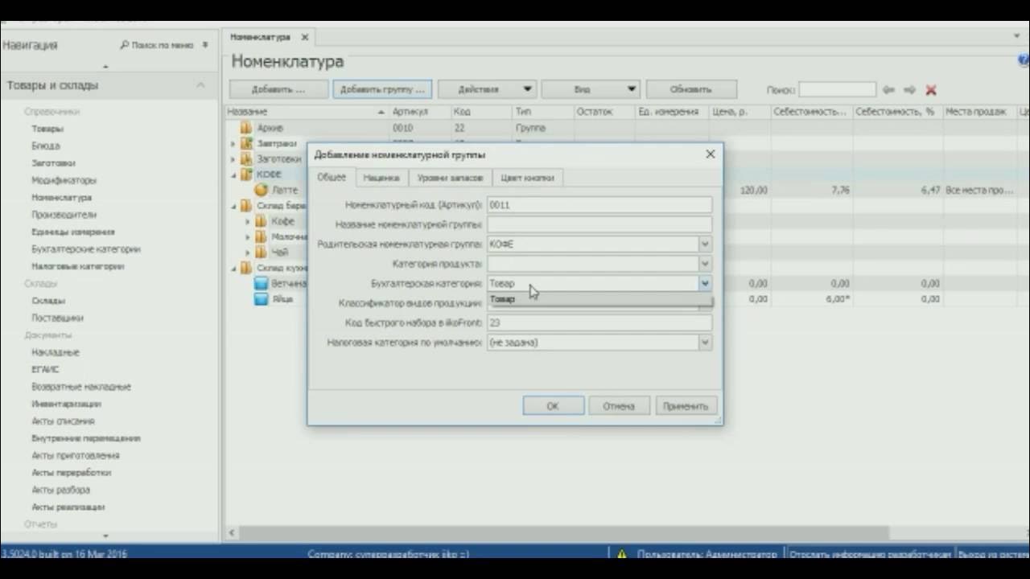The width and height of the screenshot is (1030, 579).
Task: Click the Ветчина goods icon
Action: coord(261,283)
